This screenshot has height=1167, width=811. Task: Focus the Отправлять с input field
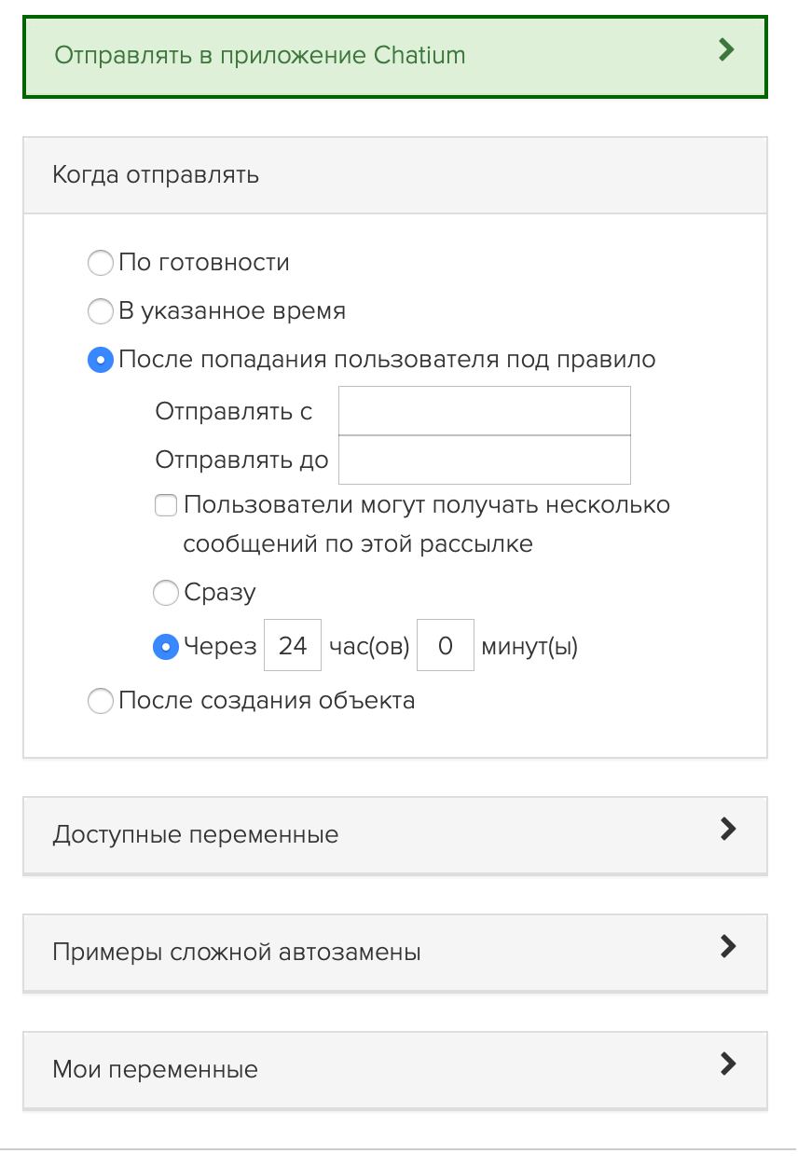coord(484,411)
